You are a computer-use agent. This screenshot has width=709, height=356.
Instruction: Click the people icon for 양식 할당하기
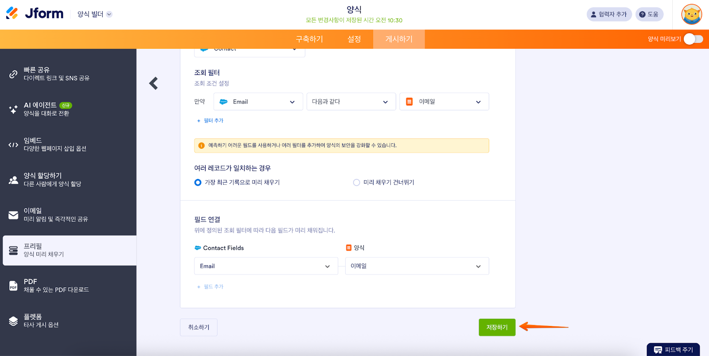[13, 180]
